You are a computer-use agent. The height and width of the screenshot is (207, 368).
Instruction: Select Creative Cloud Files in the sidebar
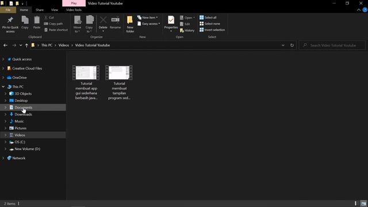(x=27, y=68)
